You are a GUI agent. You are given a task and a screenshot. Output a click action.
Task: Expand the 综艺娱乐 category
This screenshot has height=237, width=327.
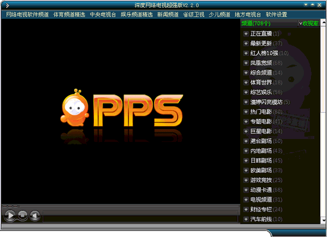[246, 92]
